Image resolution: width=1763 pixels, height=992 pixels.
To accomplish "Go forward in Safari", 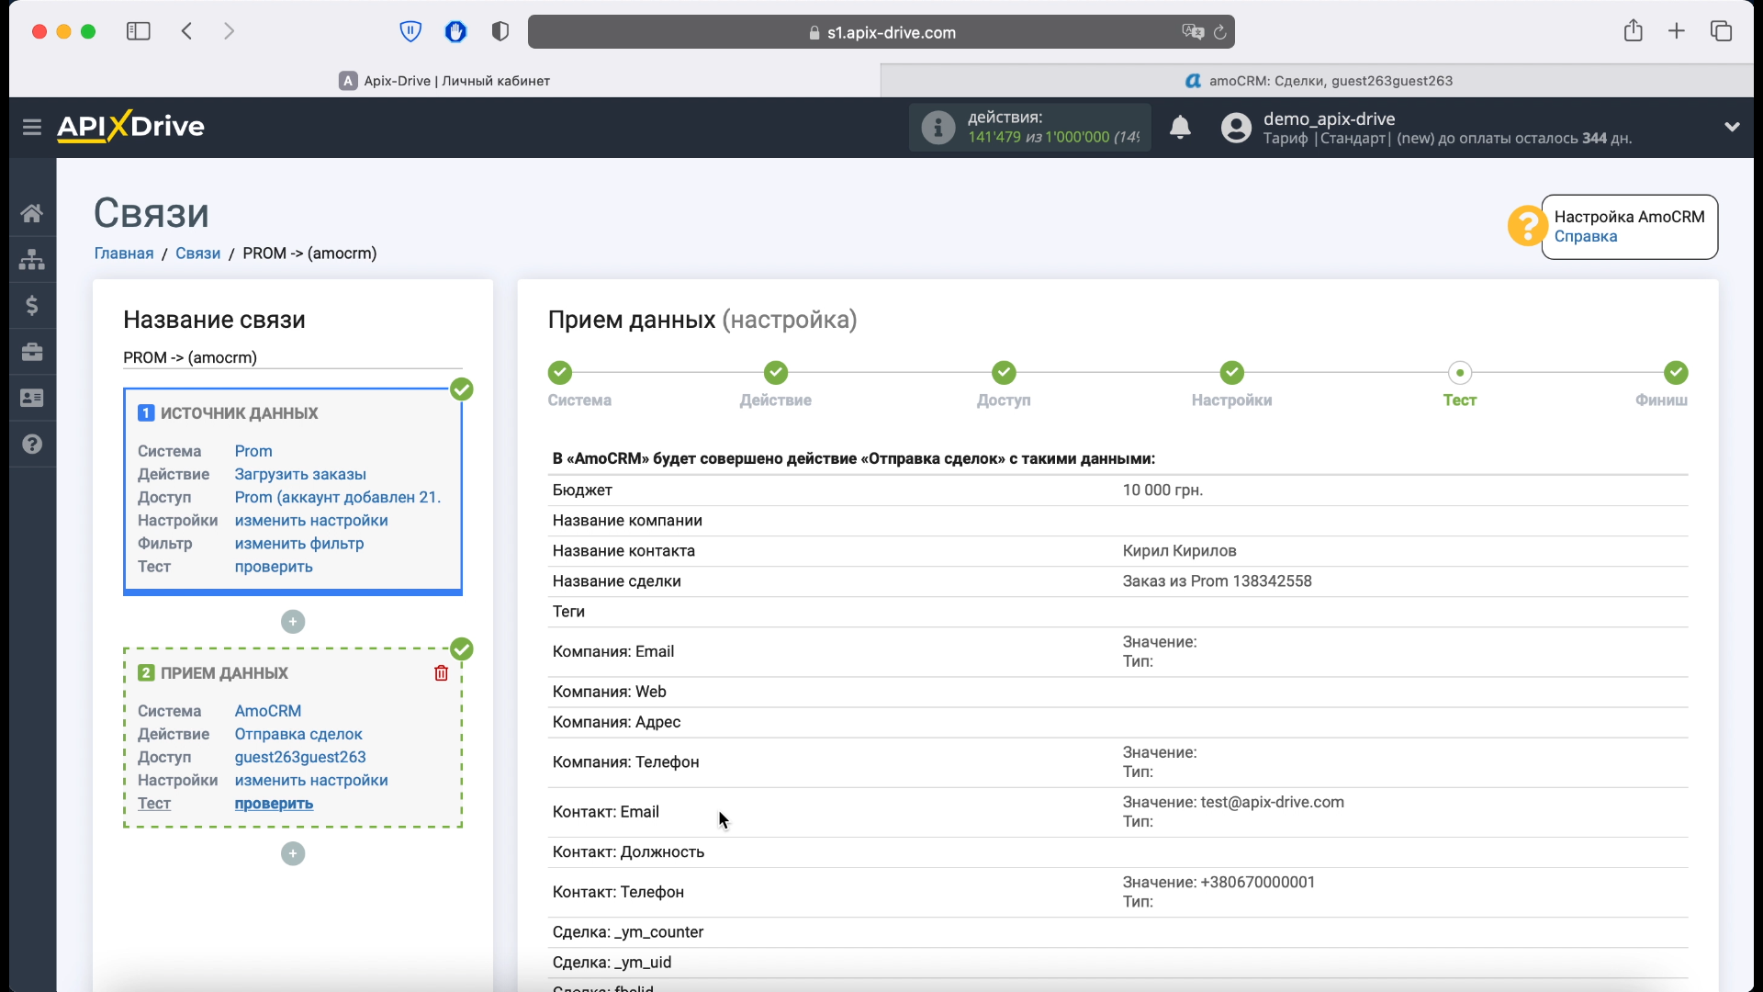I will pos(230,31).
